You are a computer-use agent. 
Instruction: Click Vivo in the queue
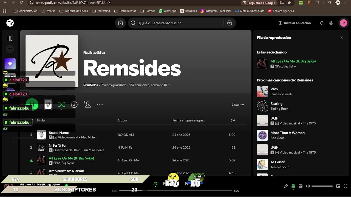274,89
